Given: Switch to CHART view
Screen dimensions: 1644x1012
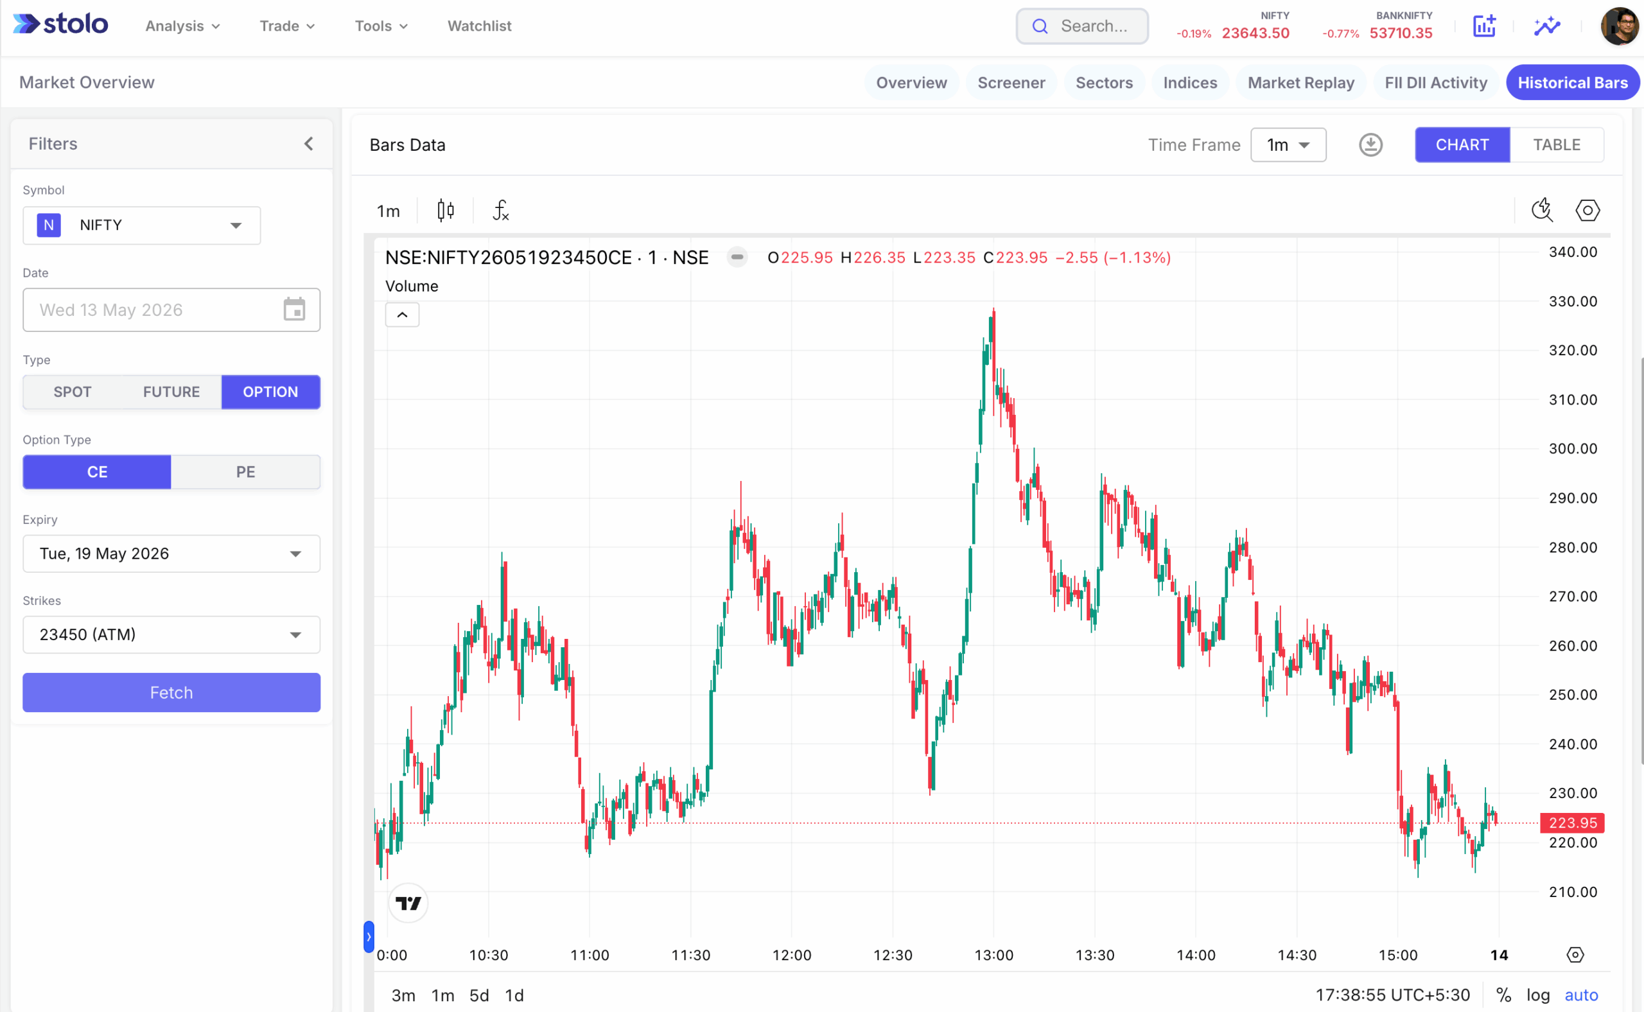Looking at the screenshot, I should pos(1462,144).
